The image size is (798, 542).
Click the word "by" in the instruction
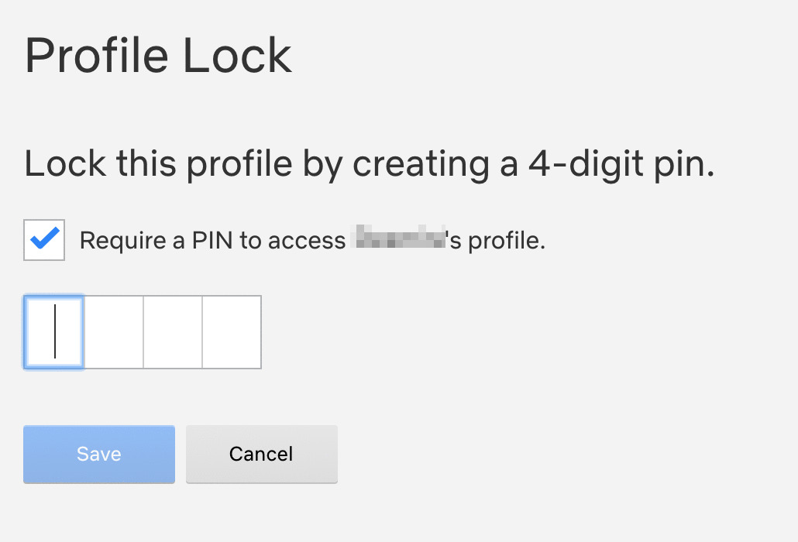click(322, 164)
